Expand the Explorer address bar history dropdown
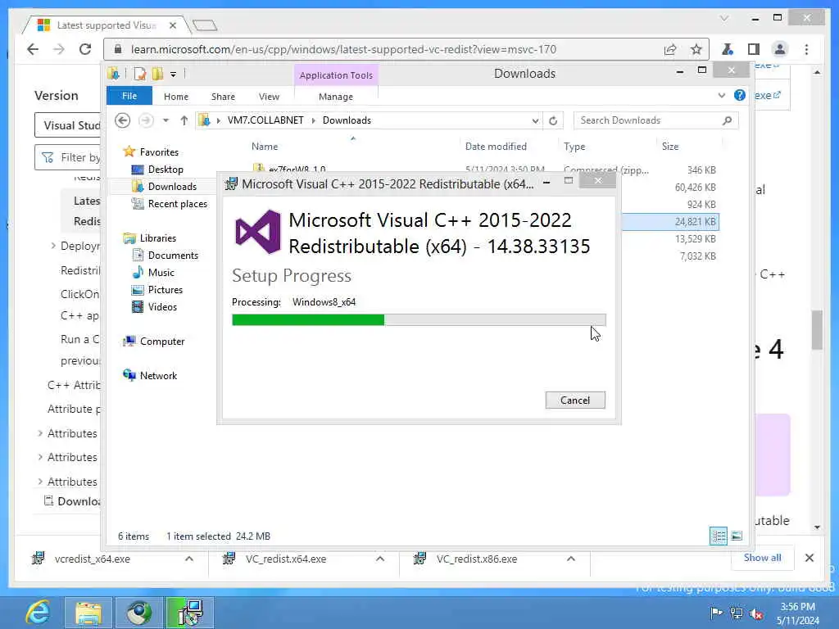This screenshot has width=839, height=629. (535, 120)
